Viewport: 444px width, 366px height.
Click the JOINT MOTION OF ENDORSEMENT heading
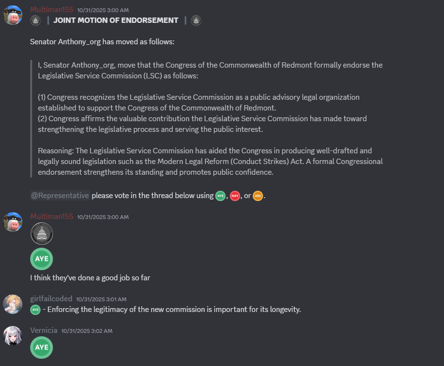tap(116, 20)
